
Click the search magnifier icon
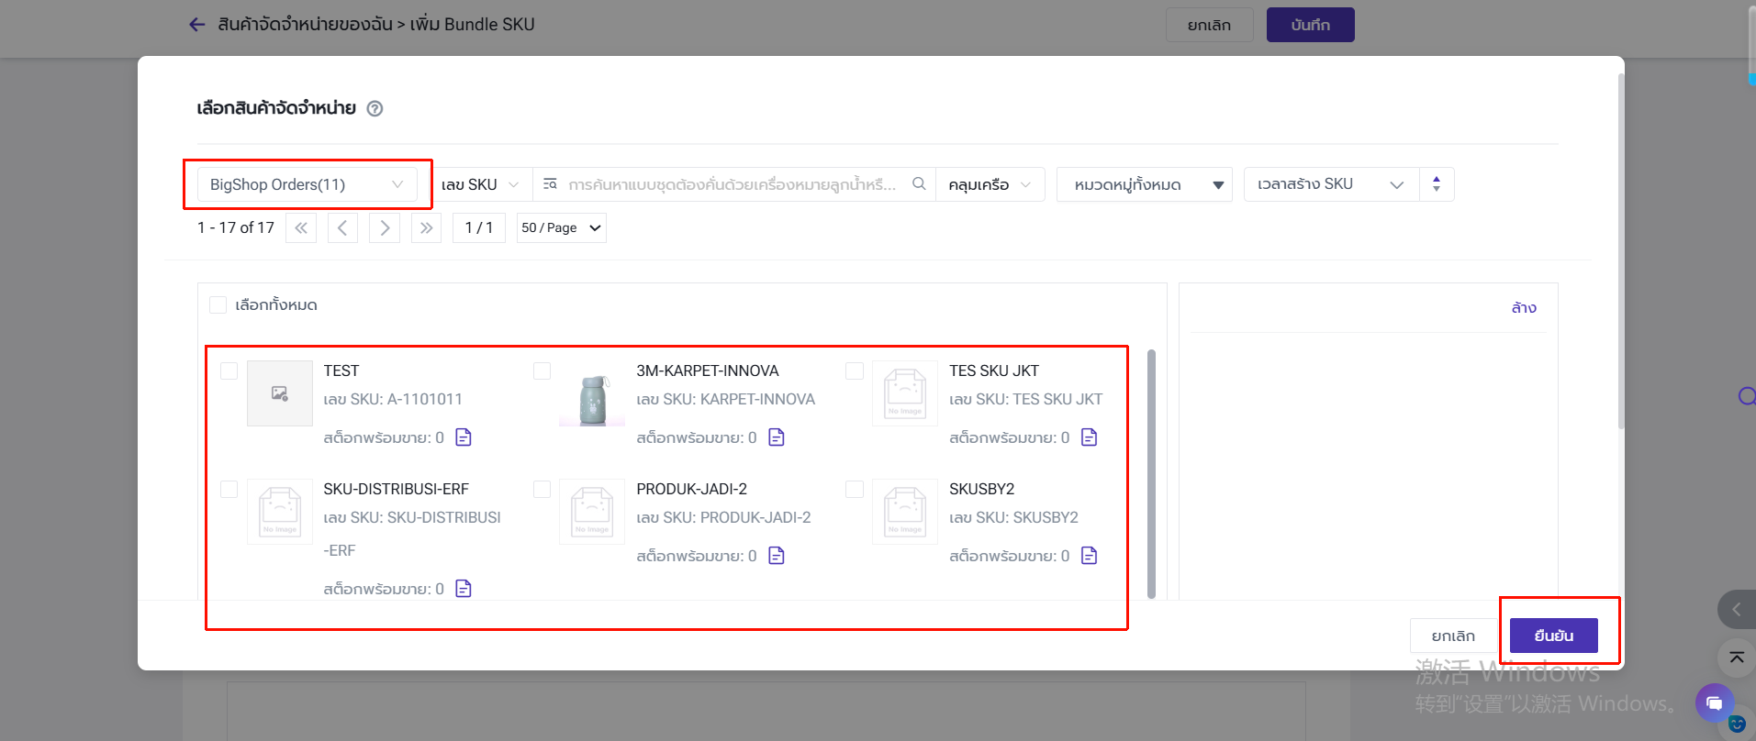(918, 184)
